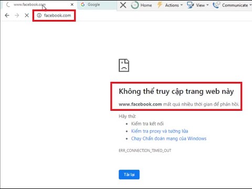Screen dimensions: 252x189
Task: Click the Communicate phone icon
Action: [216, 5]
